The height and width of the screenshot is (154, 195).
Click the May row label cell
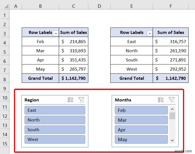click(40, 69)
